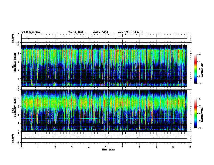Viewport: 214px width, 165px height.
Task: Select the "Nov.16, 2022" date label
Action: (75, 32)
